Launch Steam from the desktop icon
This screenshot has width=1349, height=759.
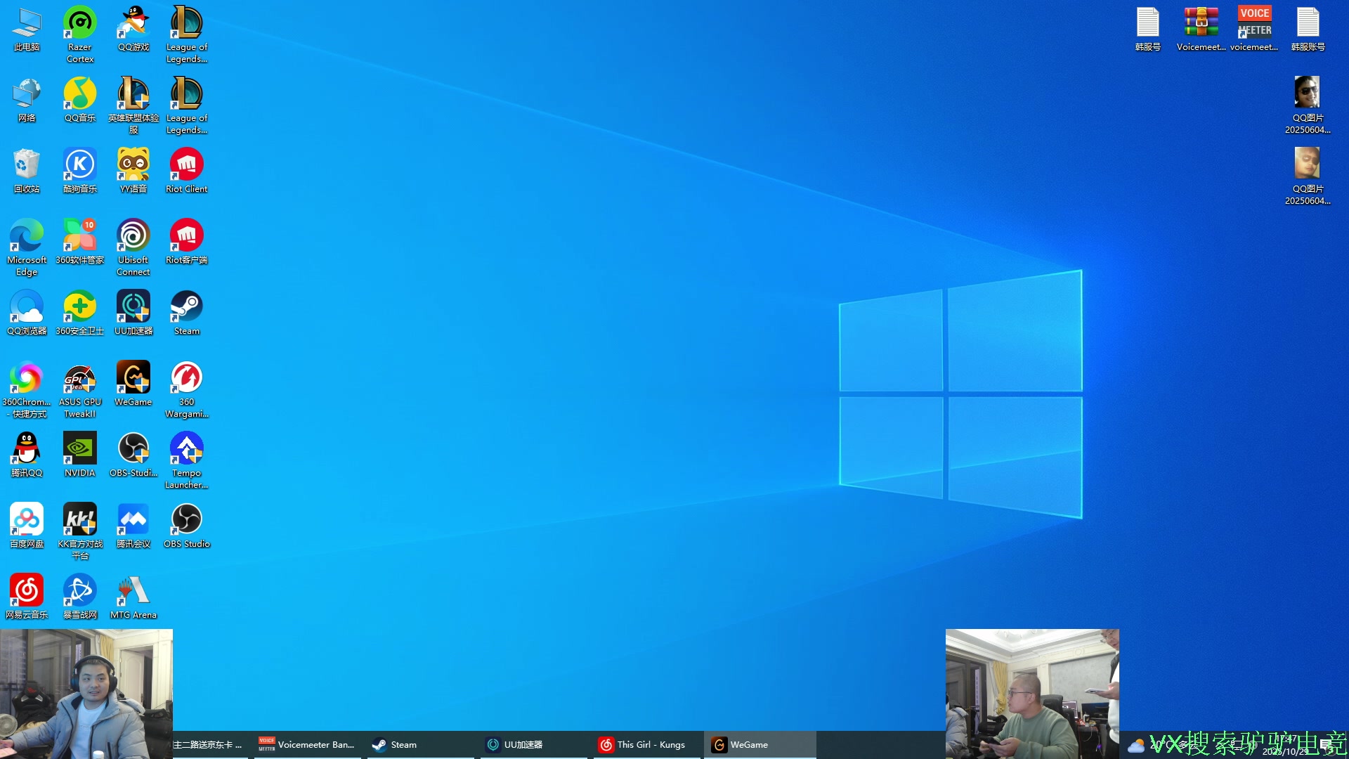pos(186,308)
